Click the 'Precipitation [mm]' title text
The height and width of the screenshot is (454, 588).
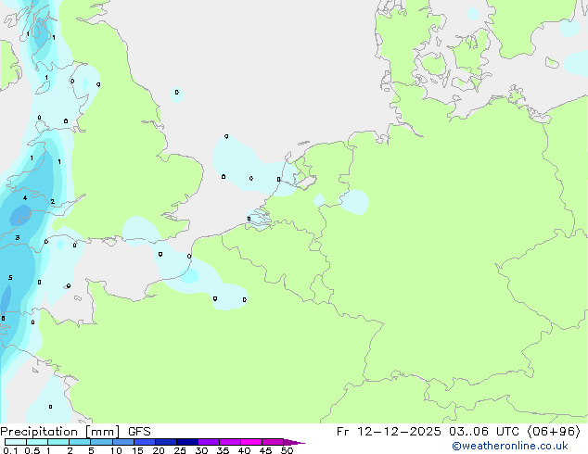pos(59,432)
